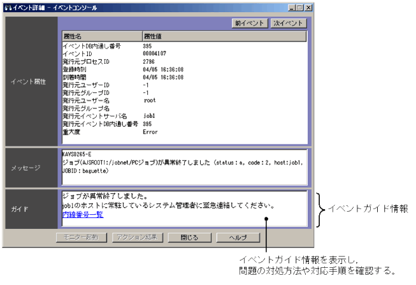Click the 前イベント button
The height and width of the screenshot is (285, 416).
tap(249, 24)
